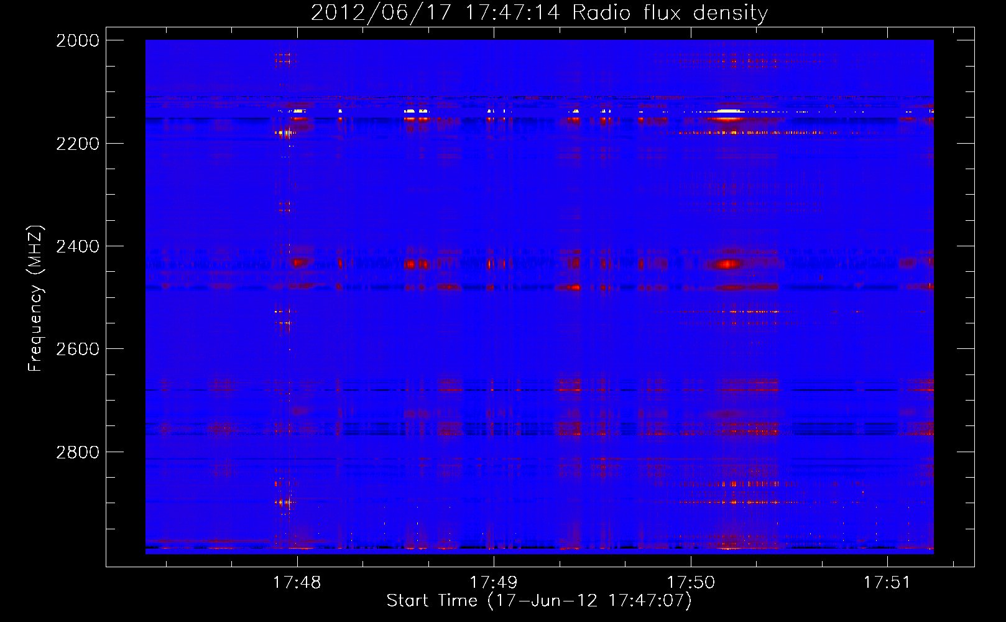Click the "Frequency (MHZ)" y-axis label
1006x622 pixels.
click(x=36, y=298)
